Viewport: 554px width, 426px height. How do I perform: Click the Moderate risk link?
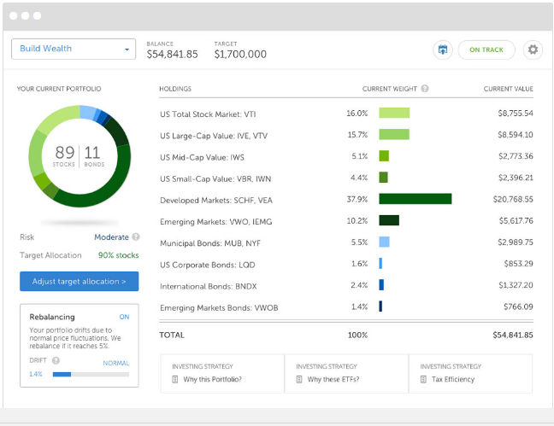[111, 237]
